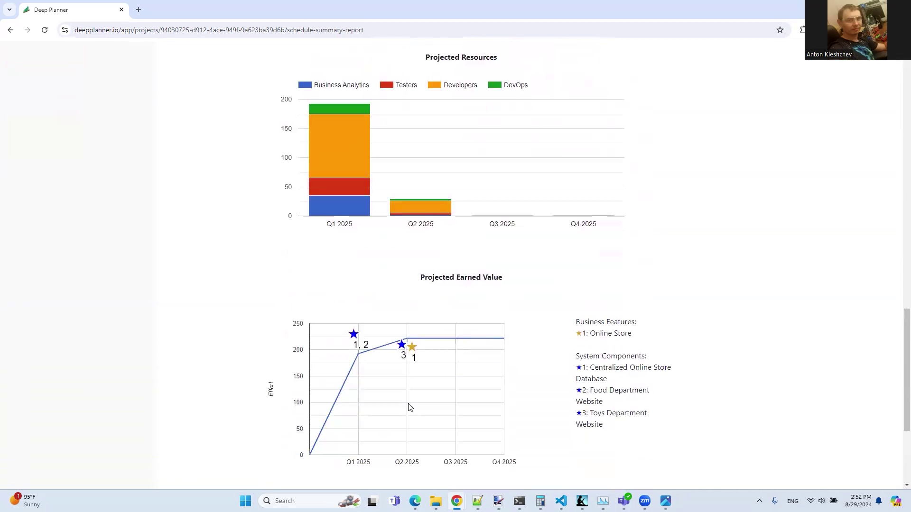
Task: Click the Testers segment of the Q1 2025 bar
Action: pos(339,187)
